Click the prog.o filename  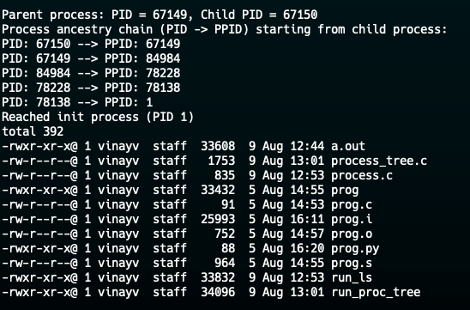[352, 234]
